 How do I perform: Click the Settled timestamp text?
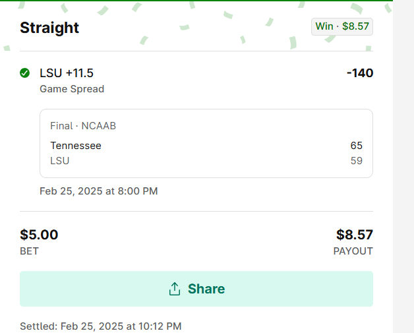pyautogui.click(x=100, y=326)
